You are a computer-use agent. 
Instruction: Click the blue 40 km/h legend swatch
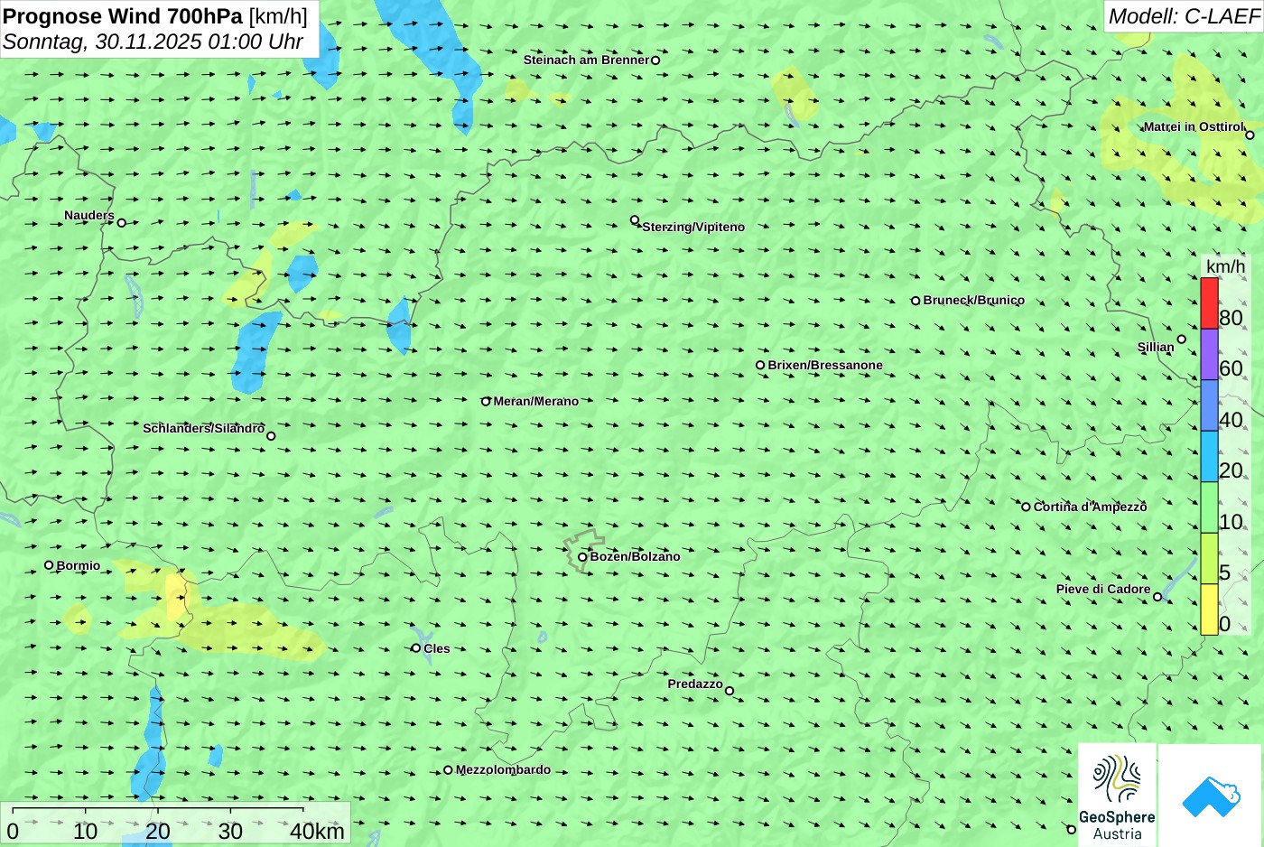[x=1209, y=405]
